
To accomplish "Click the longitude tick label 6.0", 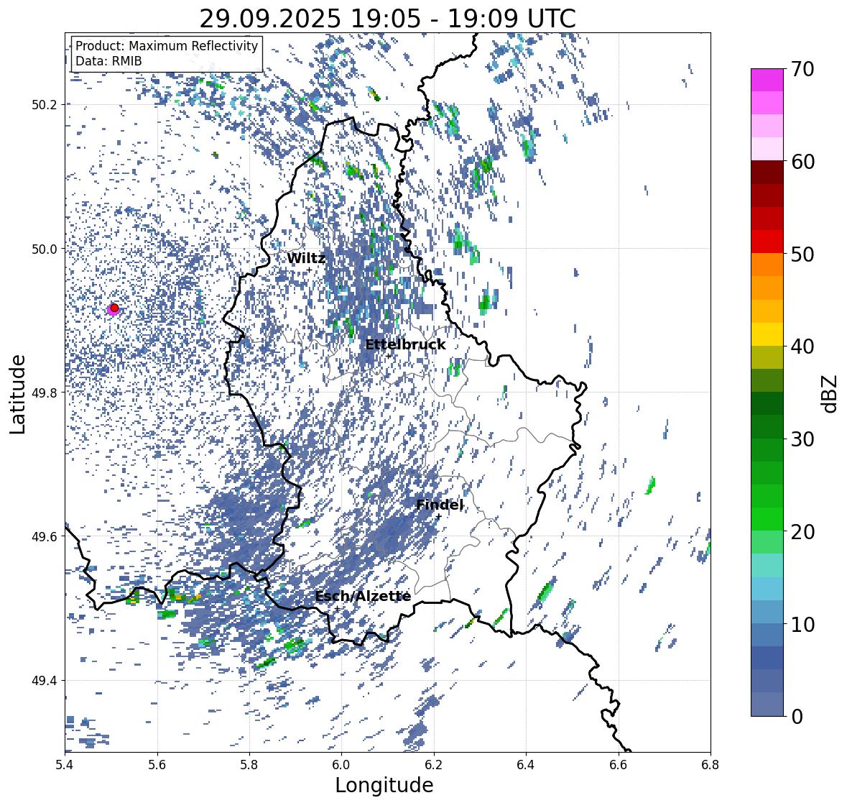I will pos(341,765).
